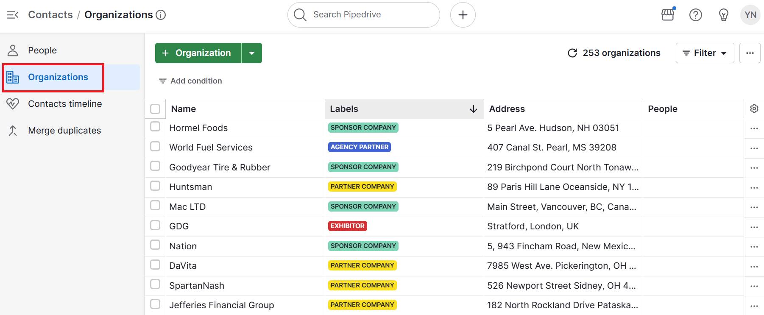Viewport: 764px width, 315px height.
Task: Open row actions for DaVita
Action: 754,267
